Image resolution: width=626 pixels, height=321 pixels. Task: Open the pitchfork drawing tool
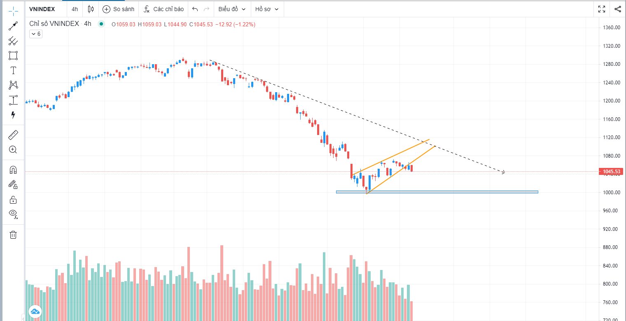coord(13,41)
